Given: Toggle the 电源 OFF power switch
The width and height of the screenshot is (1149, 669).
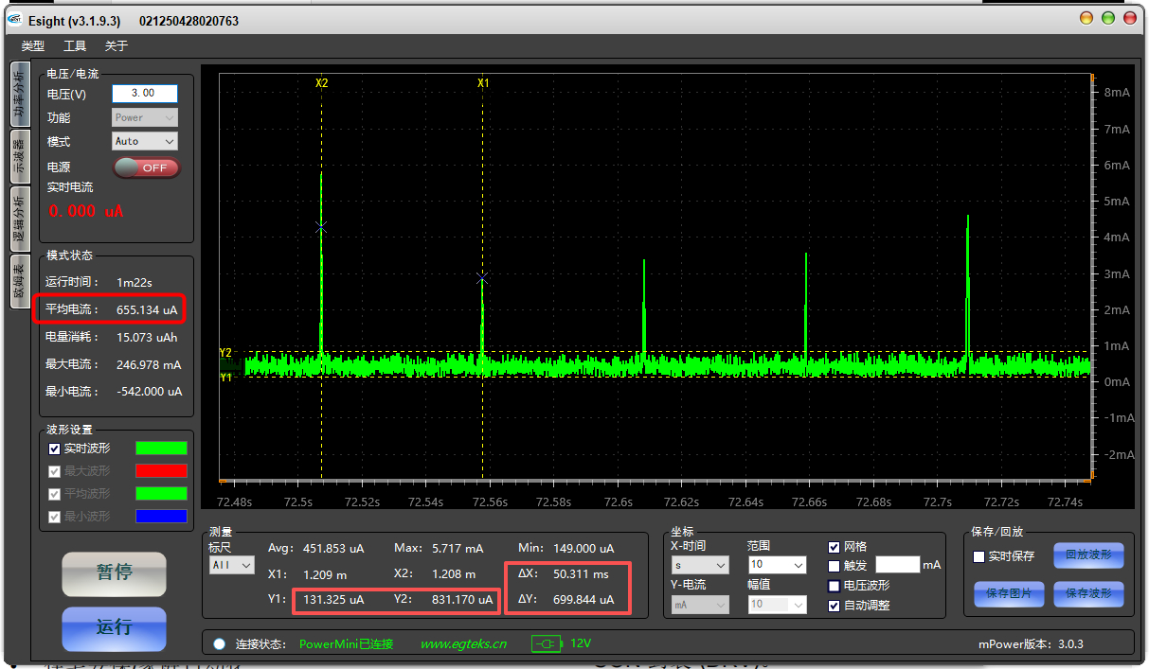Looking at the screenshot, I should [x=146, y=167].
